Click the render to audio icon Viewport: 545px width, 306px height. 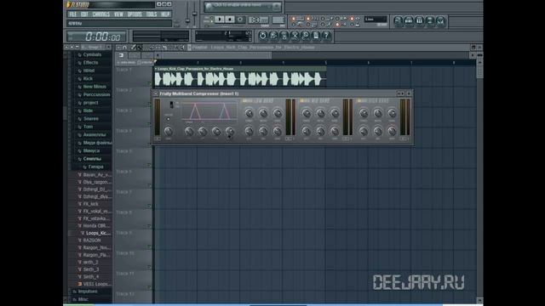click(284, 35)
